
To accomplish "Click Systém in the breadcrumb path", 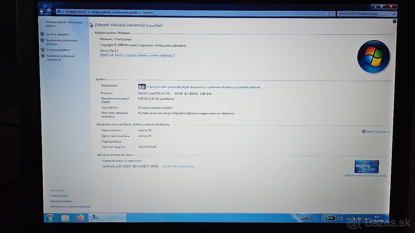I will (147, 12).
